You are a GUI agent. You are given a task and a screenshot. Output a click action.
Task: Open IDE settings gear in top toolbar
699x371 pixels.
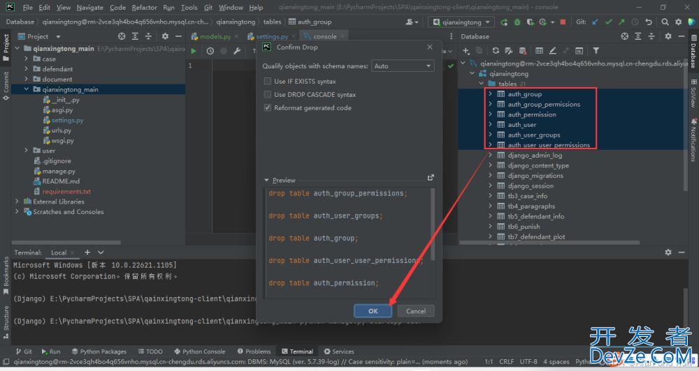pos(679,22)
